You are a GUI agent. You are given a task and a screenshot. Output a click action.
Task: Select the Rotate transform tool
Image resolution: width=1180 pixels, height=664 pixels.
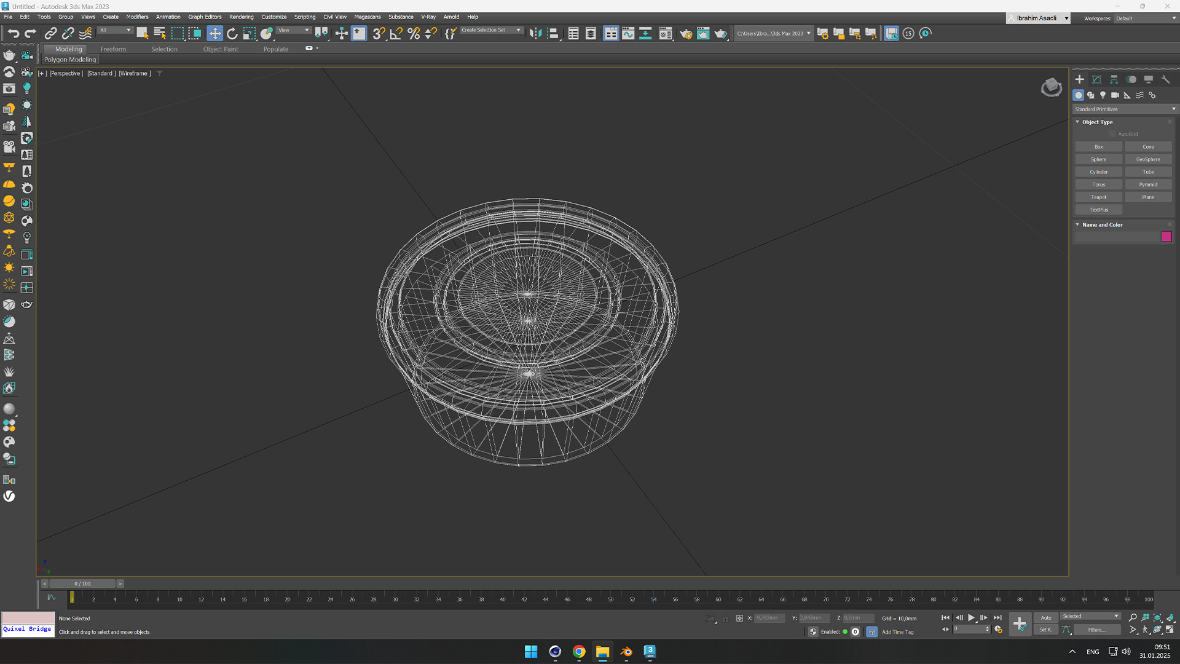pos(232,33)
